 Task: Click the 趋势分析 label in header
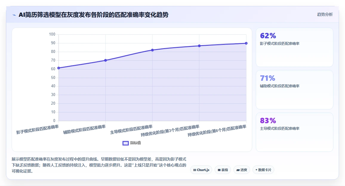[325, 15]
